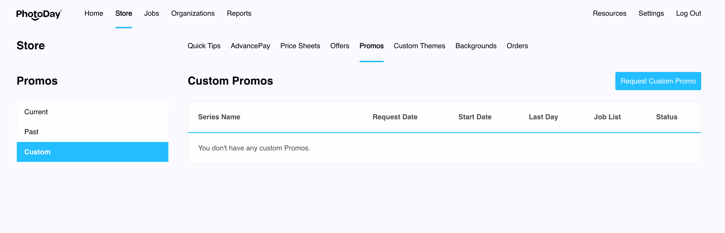
Task: Click the Series Name column header
Action: (x=219, y=117)
